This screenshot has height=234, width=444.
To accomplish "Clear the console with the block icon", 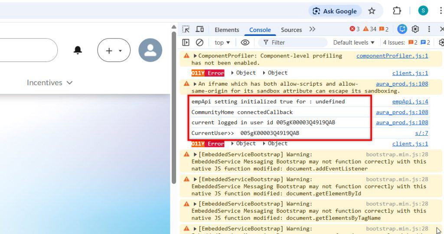I will 199,42.
